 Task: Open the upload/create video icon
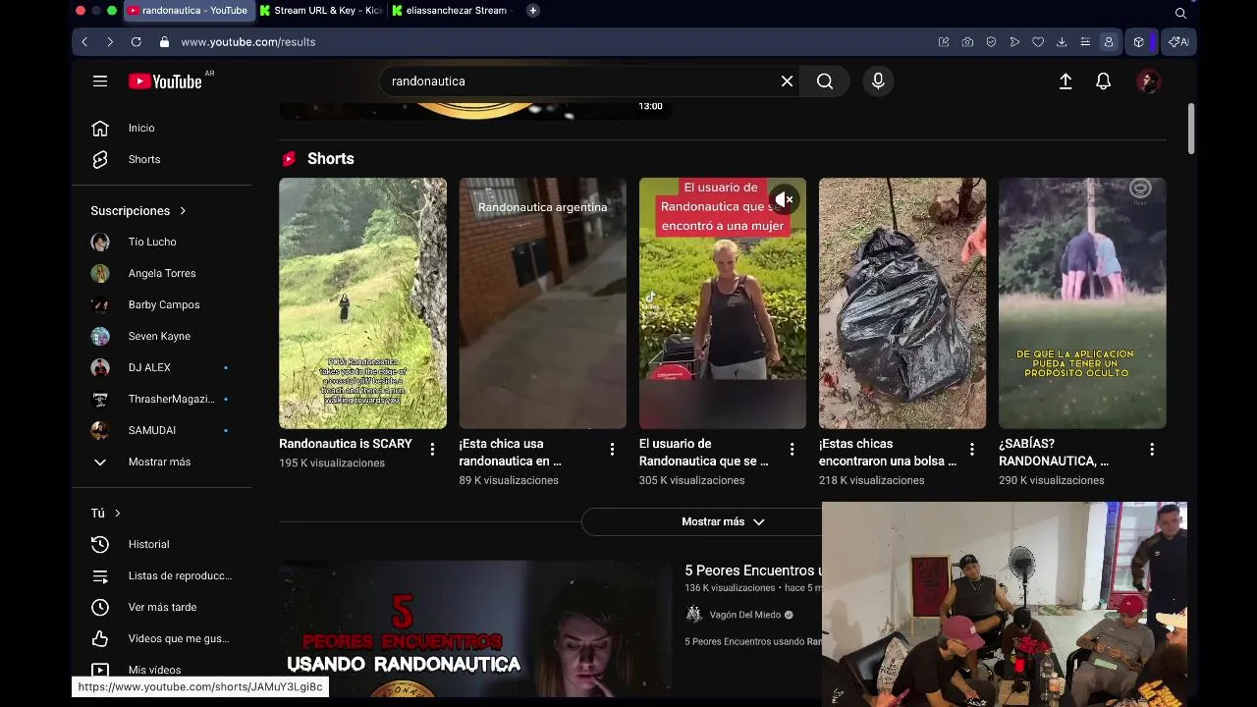[x=1066, y=82]
